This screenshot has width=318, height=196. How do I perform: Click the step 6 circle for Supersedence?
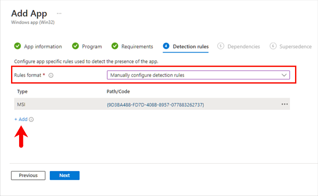(x=273, y=46)
